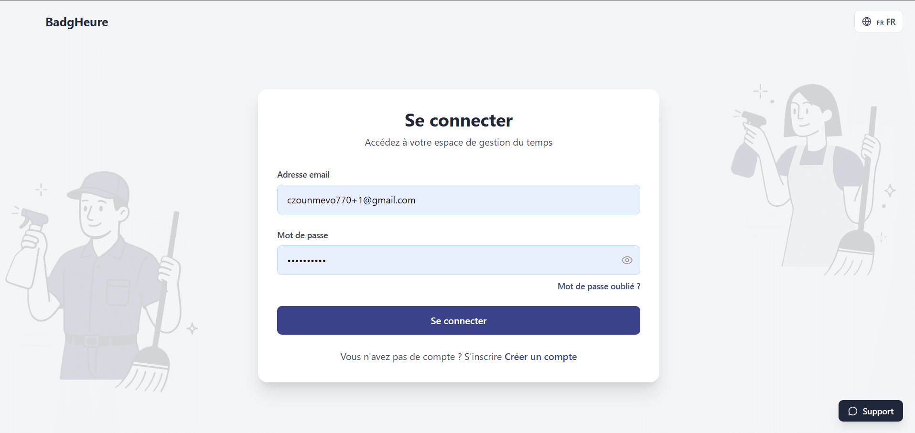915x433 pixels.
Task: Click the Support chat bubble icon
Action: click(852, 411)
